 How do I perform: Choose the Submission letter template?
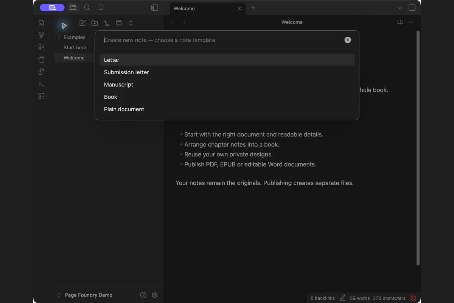(227, 72)
